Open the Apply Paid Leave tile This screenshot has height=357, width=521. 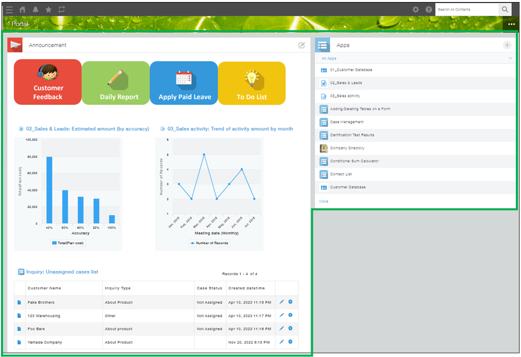pos(184,82)
